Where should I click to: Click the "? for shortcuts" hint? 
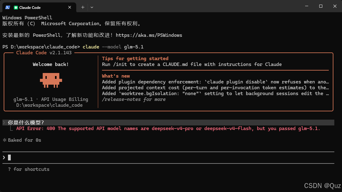point(29,169)
